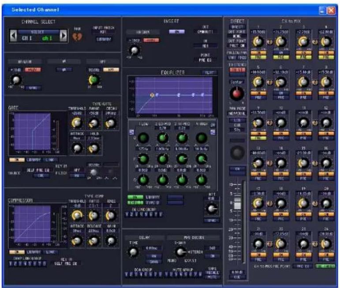The image size is (340, 288).
Task: Open the Insert IN port selector
Action: click(x=205, y=46)
